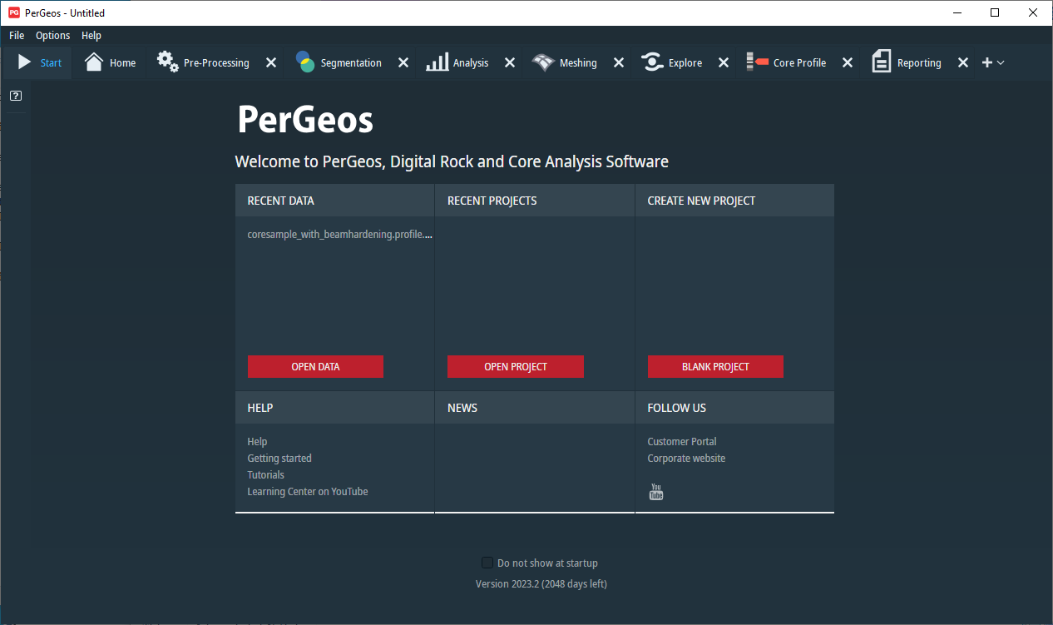
Task: Open the Options menu
Action: click(x=53, y=36)
